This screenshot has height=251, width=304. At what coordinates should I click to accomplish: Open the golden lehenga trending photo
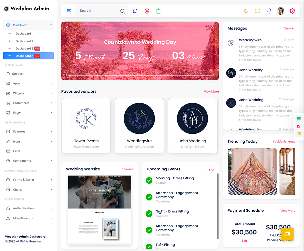[x=252, y=172]
